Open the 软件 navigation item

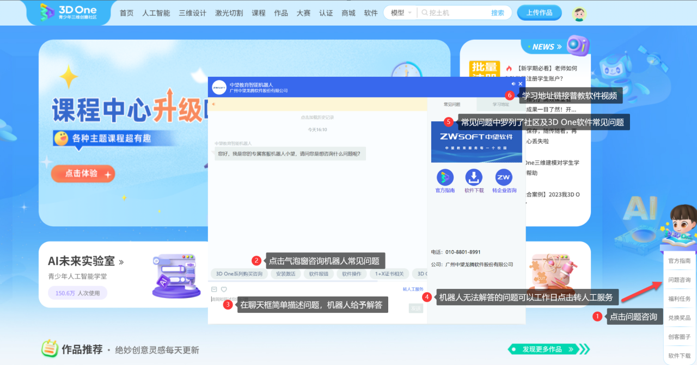tap(371, 13)
